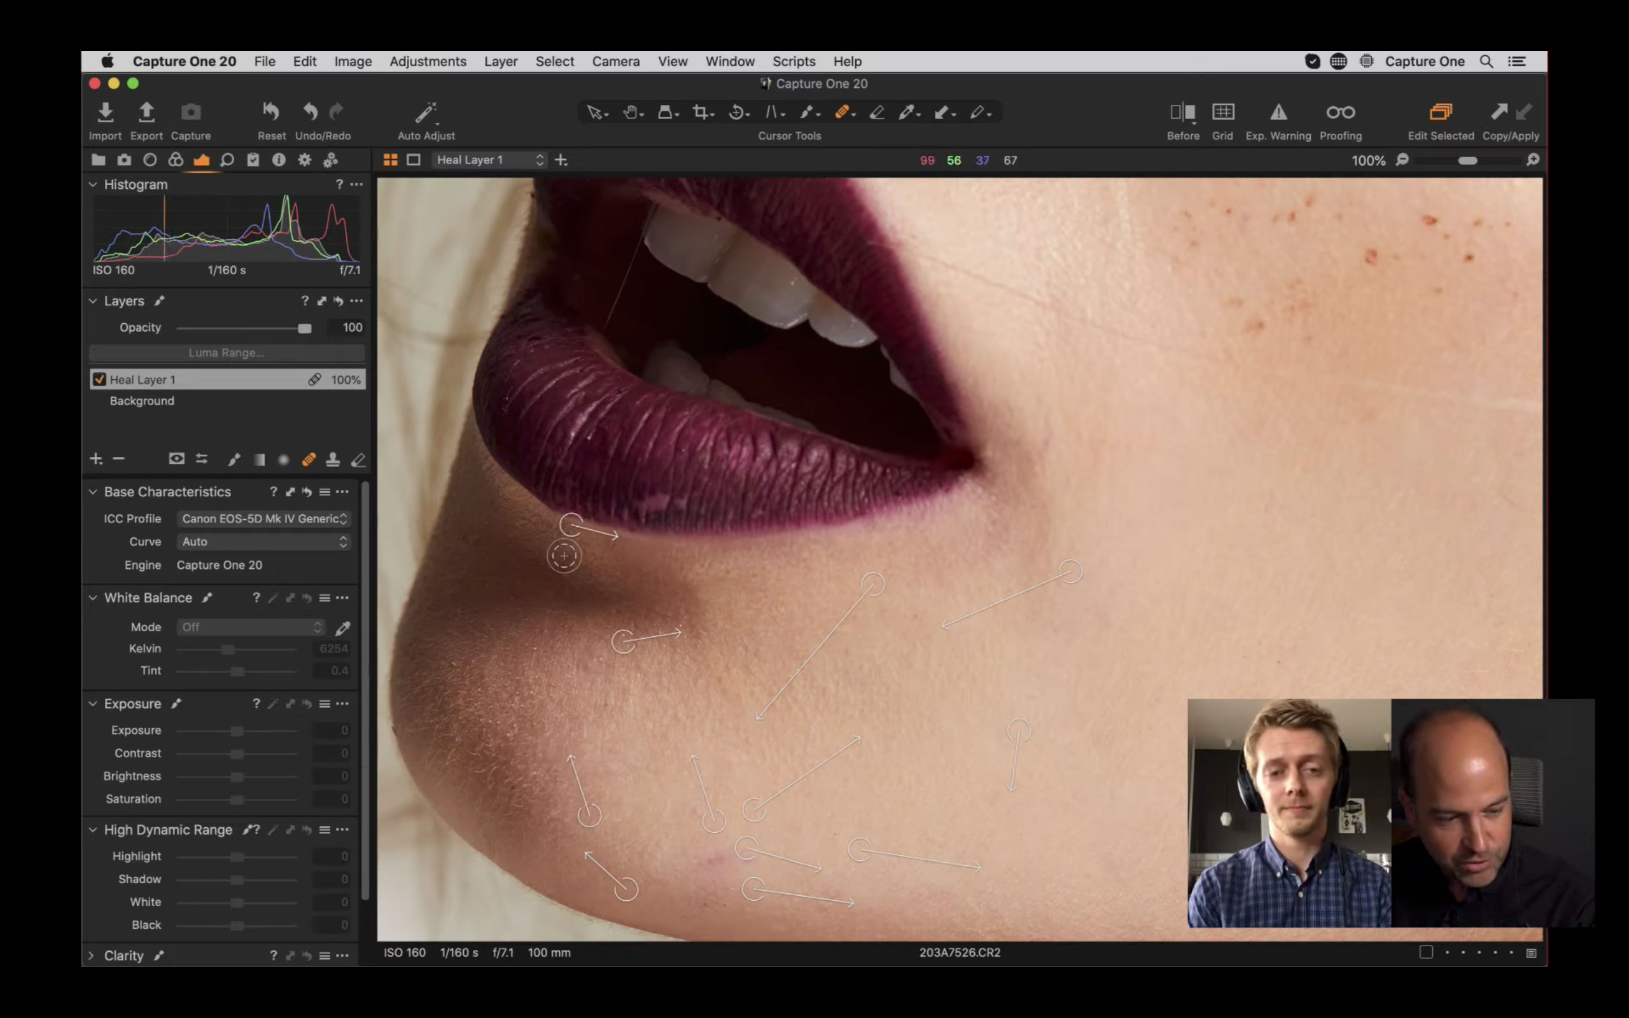Select the Keystone cursor tool
1629x1018 pixels.
[774, 113]
